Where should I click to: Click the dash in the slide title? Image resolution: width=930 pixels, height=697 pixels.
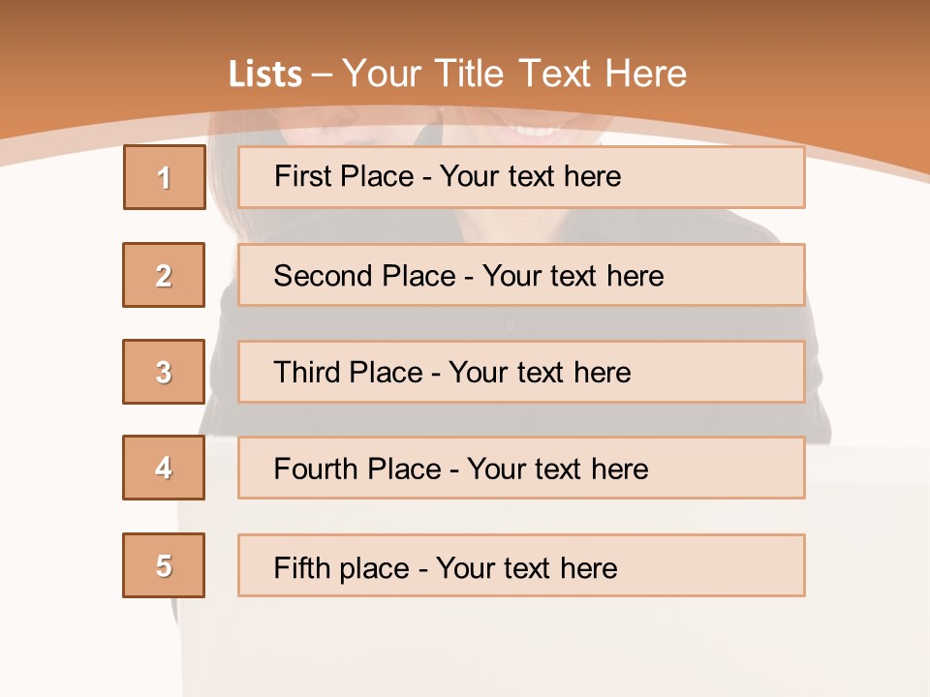[x=322, y=75]
